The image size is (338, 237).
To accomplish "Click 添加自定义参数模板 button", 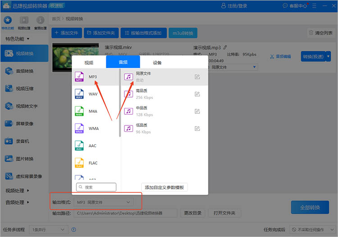I will [164, 188].
